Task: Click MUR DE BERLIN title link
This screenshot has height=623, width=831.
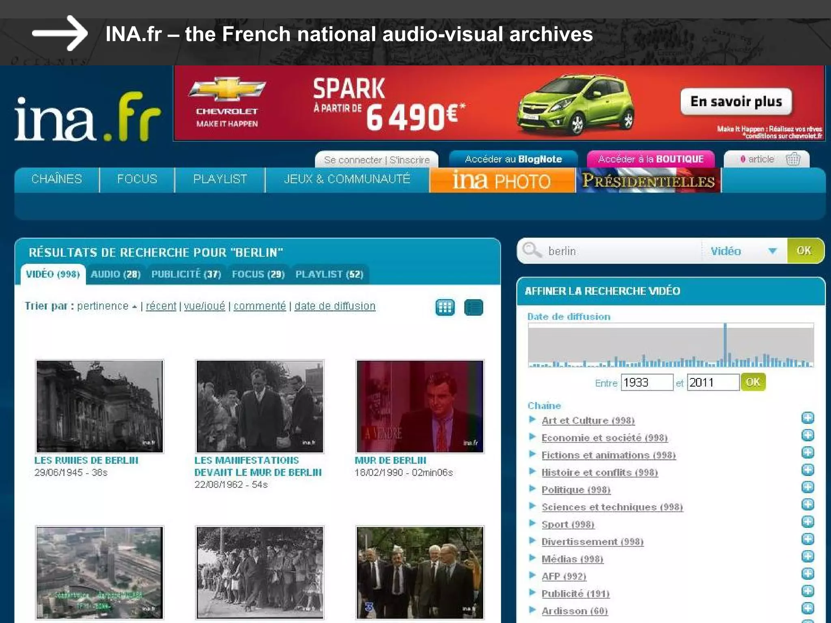Action: (x=390, y=460)
